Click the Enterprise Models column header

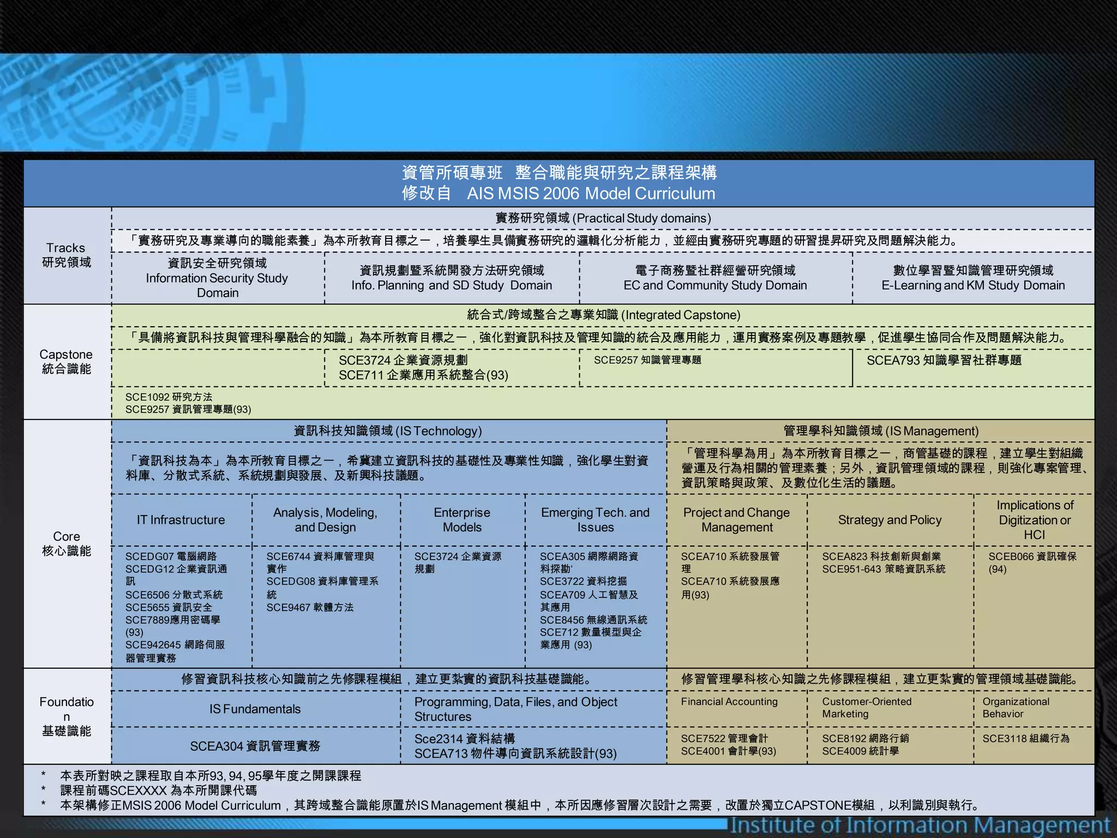click(462, 520)
